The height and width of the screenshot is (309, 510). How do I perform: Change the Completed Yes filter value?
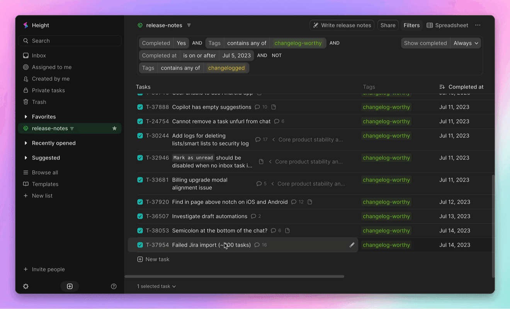tap(181, 43)
